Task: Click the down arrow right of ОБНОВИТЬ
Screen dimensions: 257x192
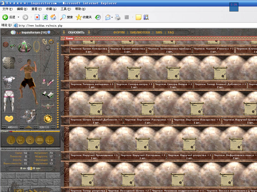Action: (89, 32)
